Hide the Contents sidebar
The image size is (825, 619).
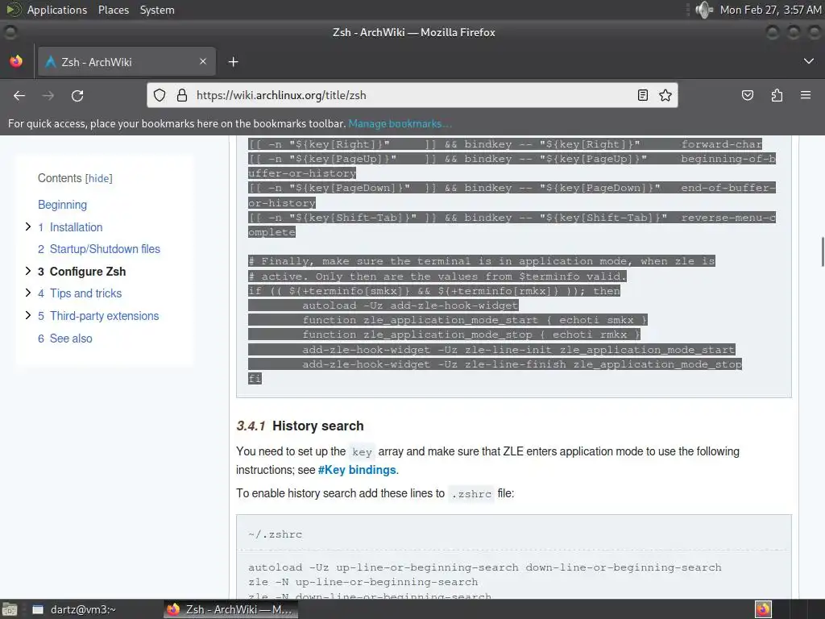tap(99, 178)
